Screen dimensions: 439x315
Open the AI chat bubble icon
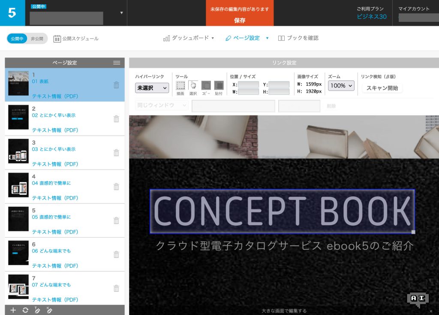coord(418,299)
